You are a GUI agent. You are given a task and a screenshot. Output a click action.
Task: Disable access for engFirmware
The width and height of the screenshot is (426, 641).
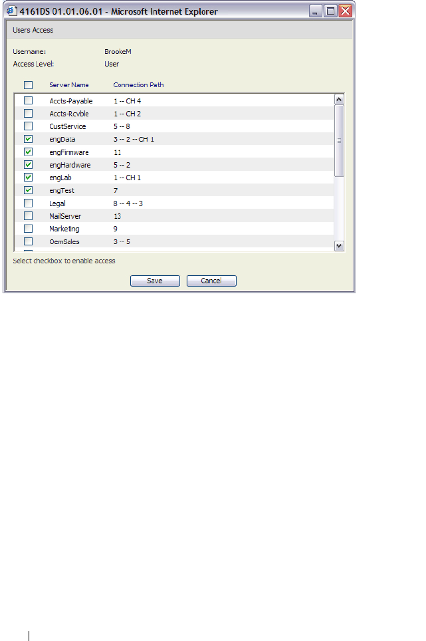(x=28, y=152)
